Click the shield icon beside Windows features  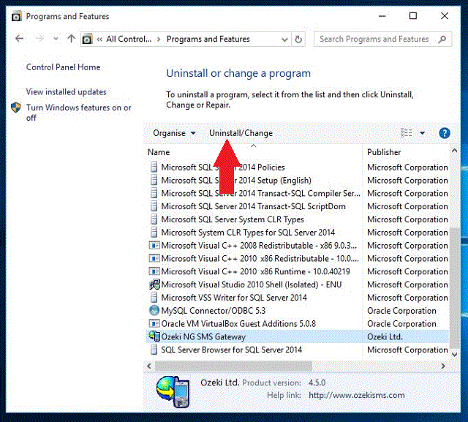click(x=16, y=108)
